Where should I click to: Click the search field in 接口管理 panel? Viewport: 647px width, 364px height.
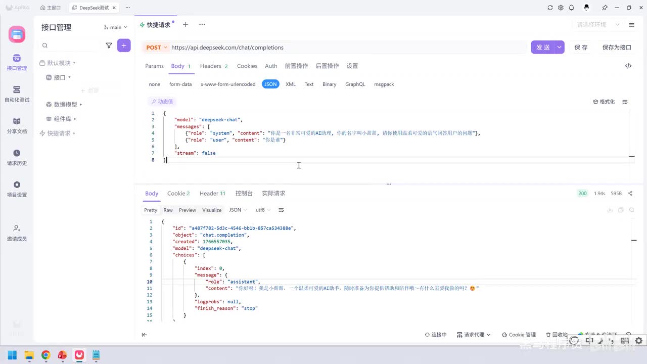(70, 45)
